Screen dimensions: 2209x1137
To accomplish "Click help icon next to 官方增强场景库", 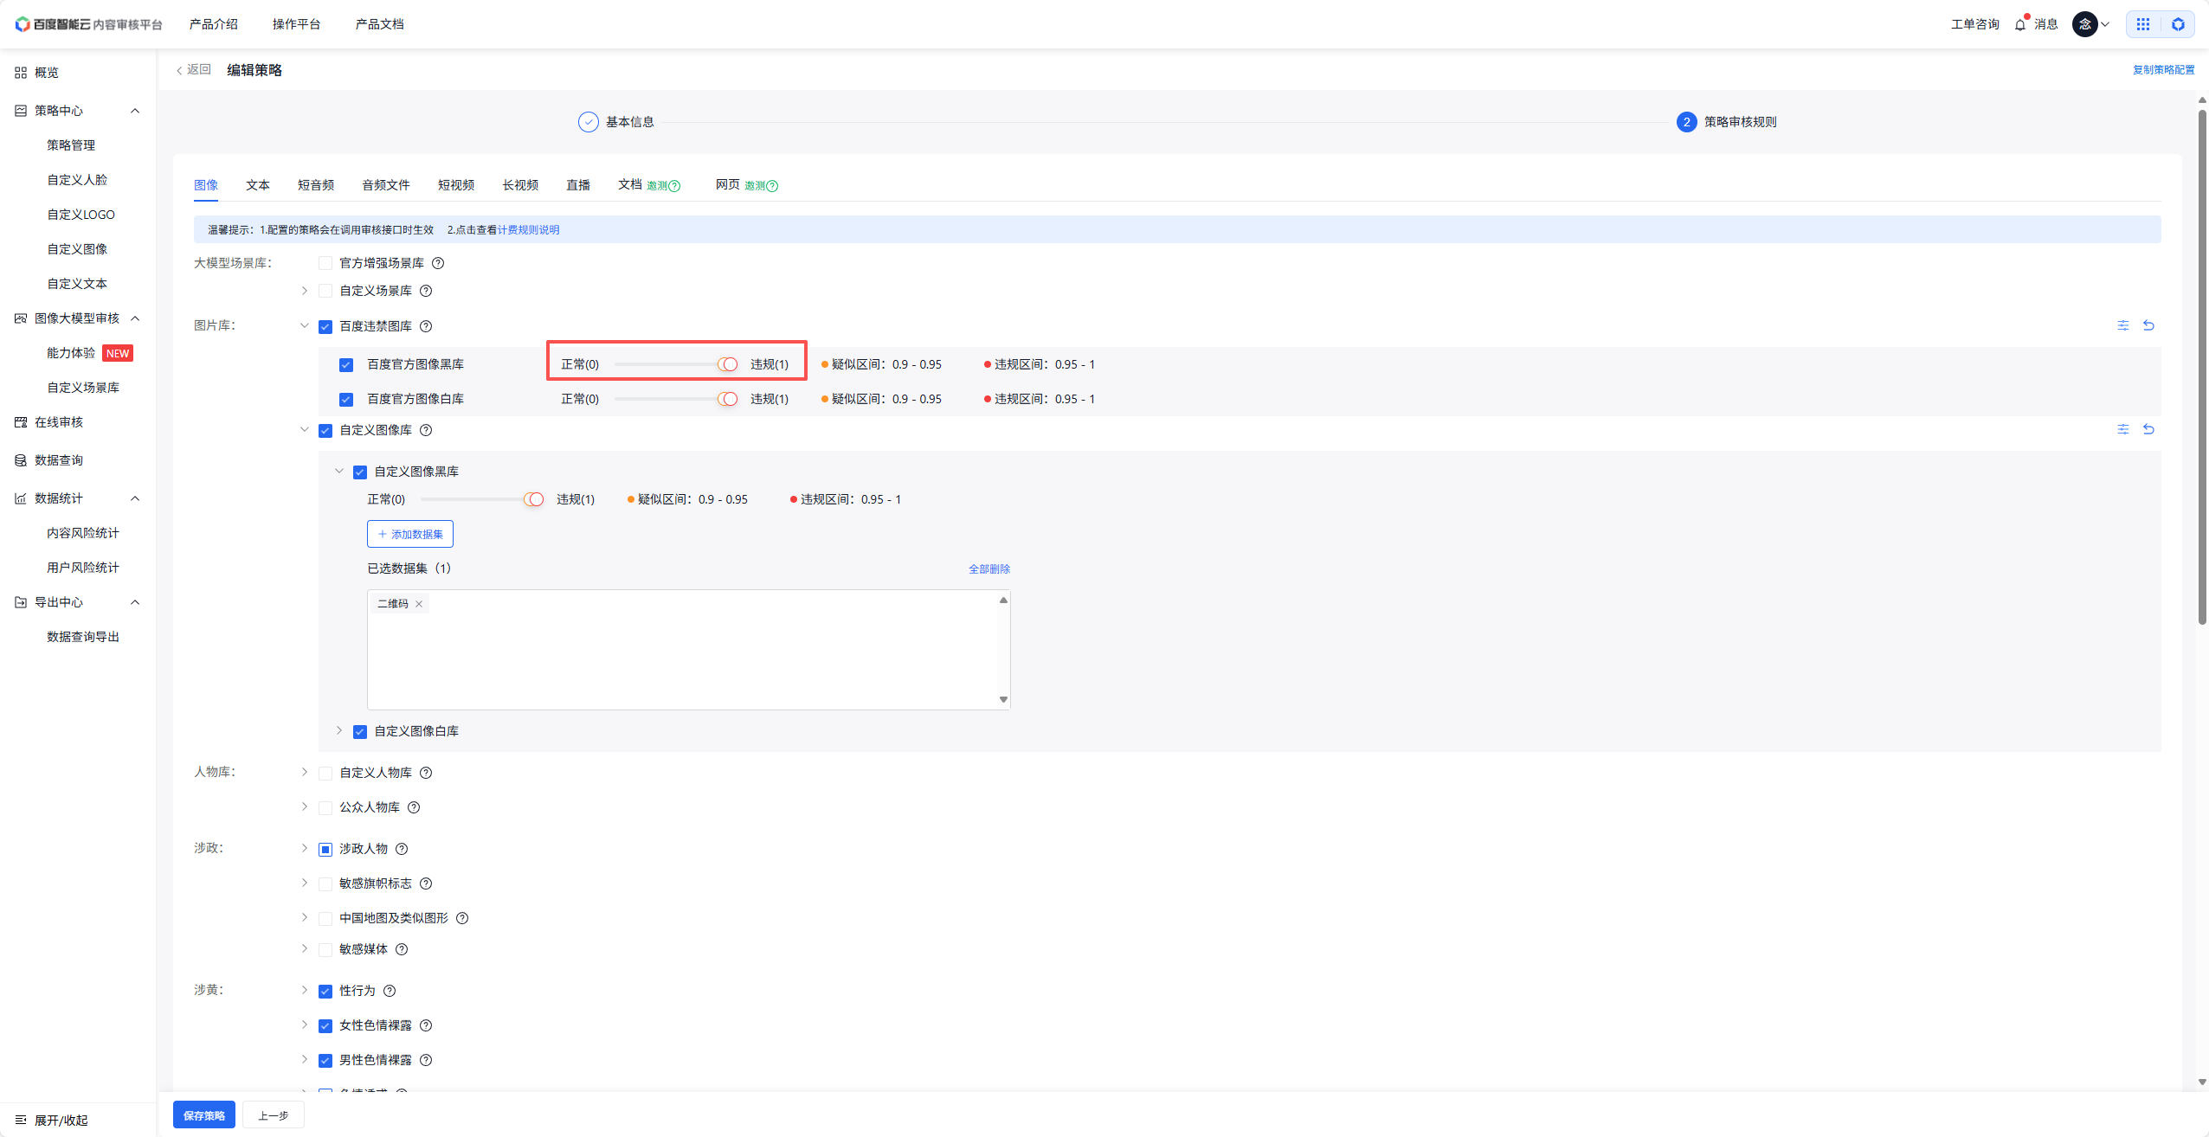I will [438, 263].
